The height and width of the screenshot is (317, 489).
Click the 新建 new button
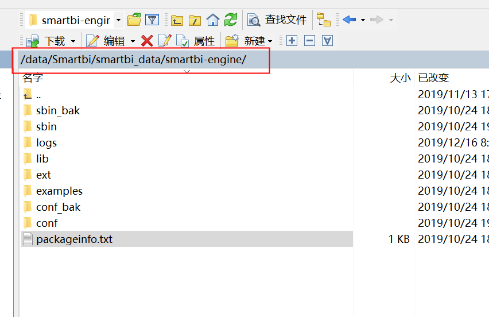(245, 41)
